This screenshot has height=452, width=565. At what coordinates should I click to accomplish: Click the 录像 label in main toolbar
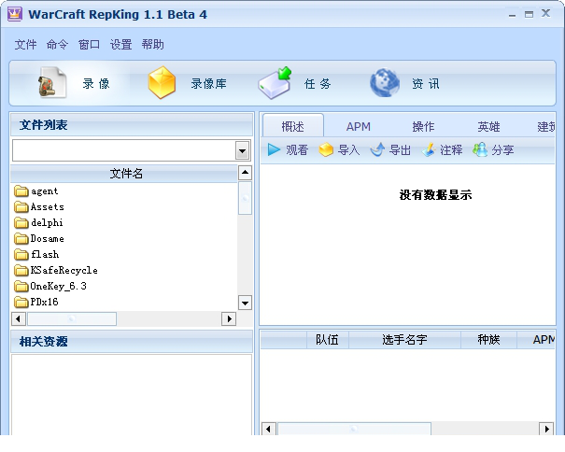click(x=96, y=84)
